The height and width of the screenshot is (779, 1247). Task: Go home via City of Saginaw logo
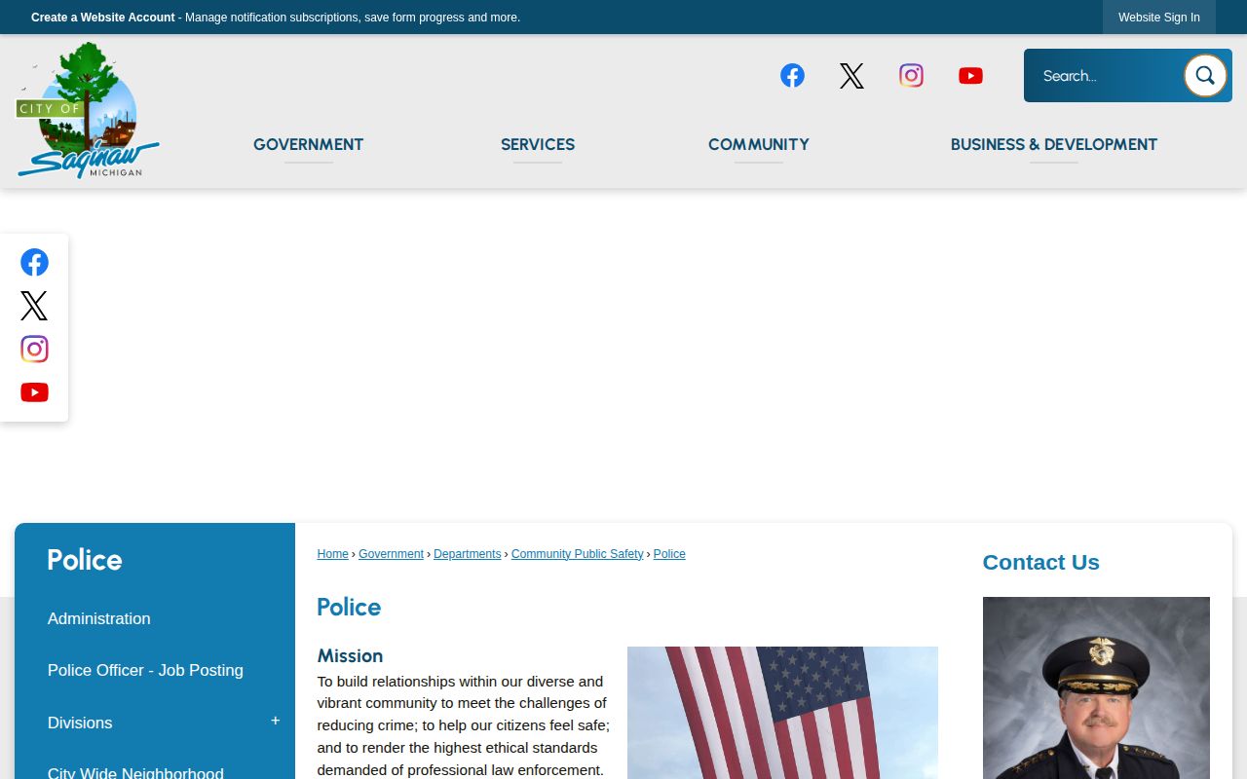click(x=88, y=110)
